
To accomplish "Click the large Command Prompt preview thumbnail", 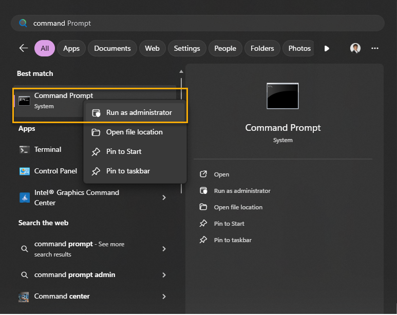I will [282, 96].
